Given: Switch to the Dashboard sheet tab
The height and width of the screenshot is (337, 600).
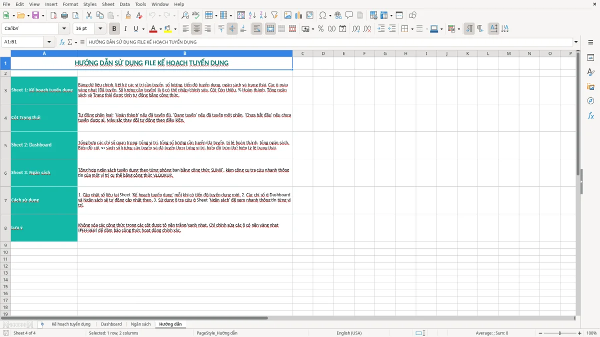Looking at the screenshot, I should (x=111, y=324).
